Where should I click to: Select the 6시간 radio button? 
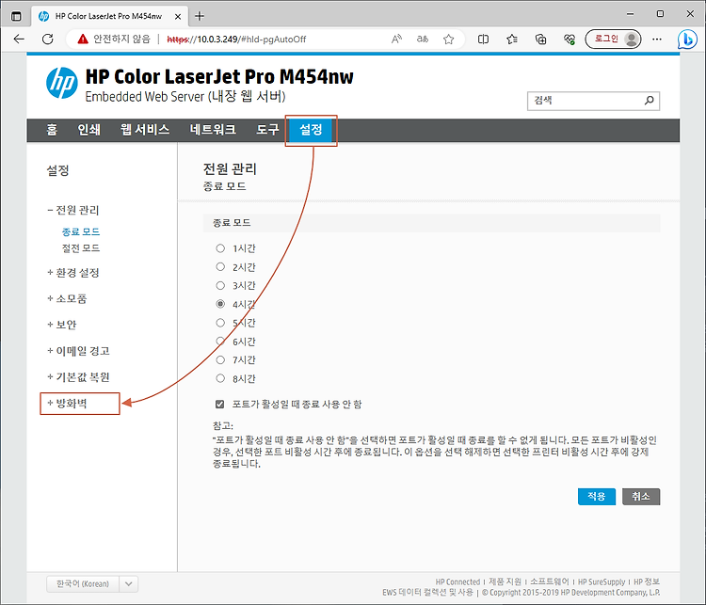pos(220,342)
